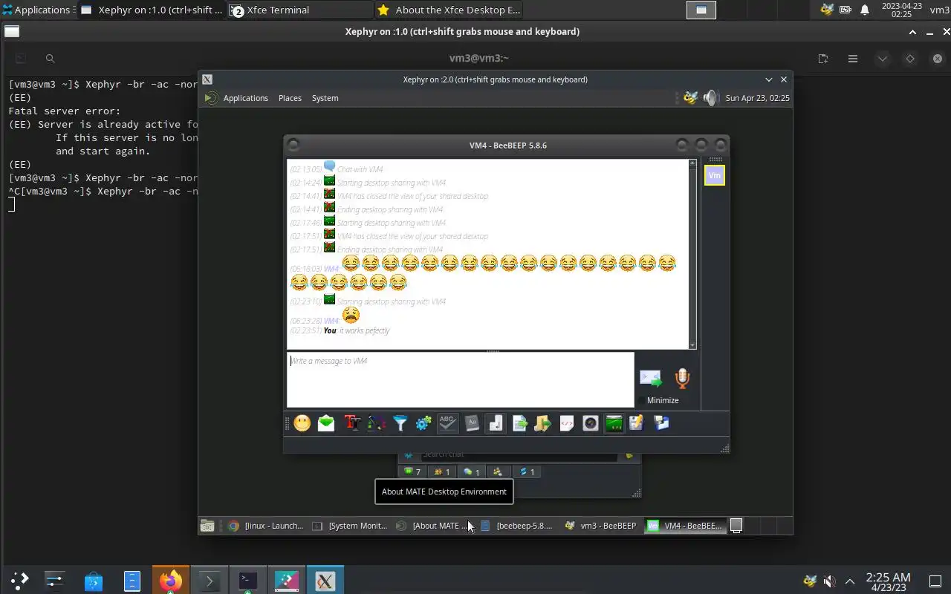Open the store shopping bag taskbar icon
This screenshot has width=951, height=594.
pos(93,581)
